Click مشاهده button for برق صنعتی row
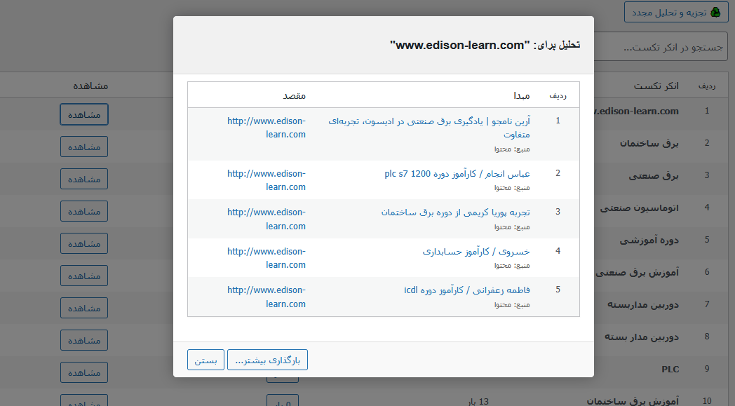This screenshot has width=735, height=406. tap(84, 179)
